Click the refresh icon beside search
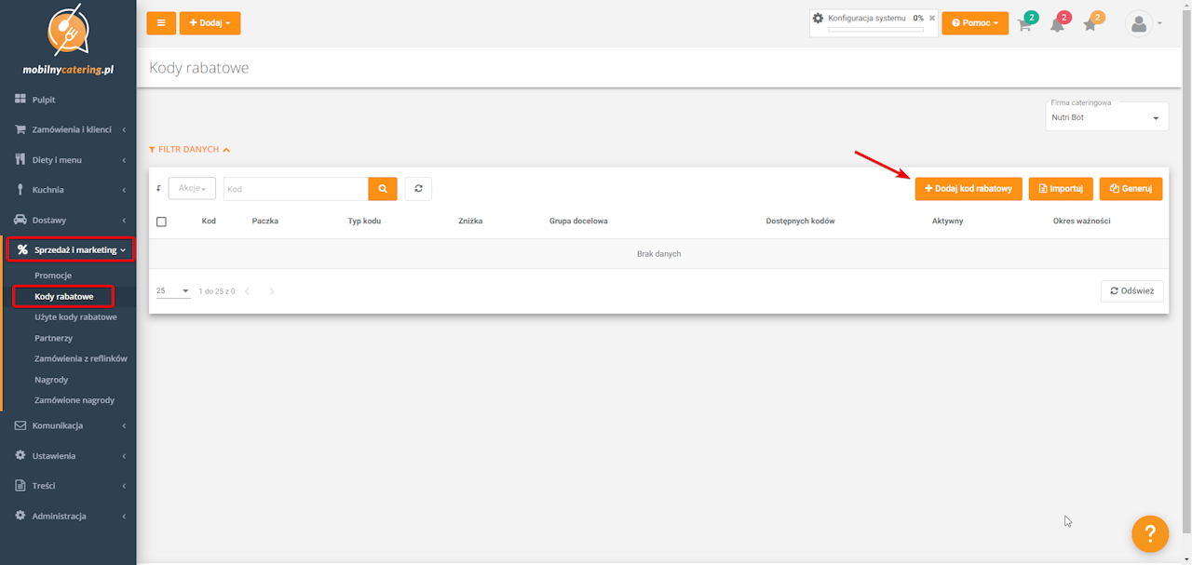Screen dimensions: 1192x565 pyautogui.click(x=418, y=189)
